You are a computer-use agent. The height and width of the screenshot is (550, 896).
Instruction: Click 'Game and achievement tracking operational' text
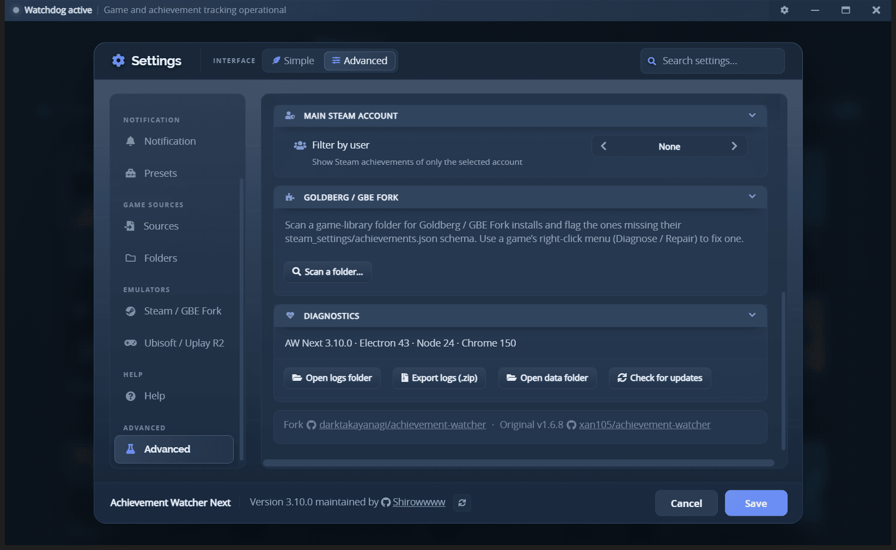click(x=195, y=10)
